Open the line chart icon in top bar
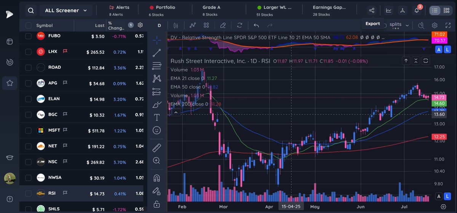 (x=388, y=11)
